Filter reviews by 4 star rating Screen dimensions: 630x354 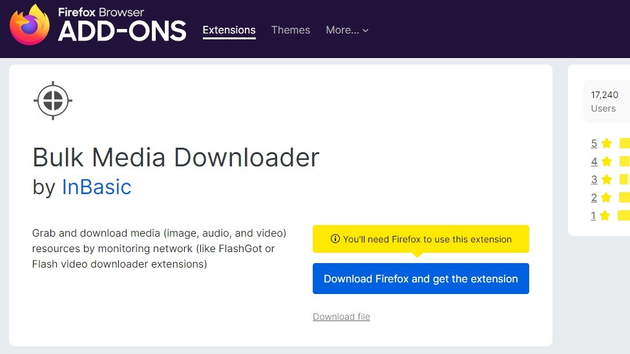coord(594,161)
